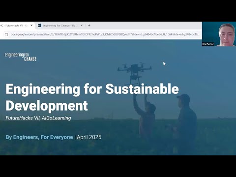
Task: Switch to the FutureHacks VII browser tab
Action: tap(16, 26)
